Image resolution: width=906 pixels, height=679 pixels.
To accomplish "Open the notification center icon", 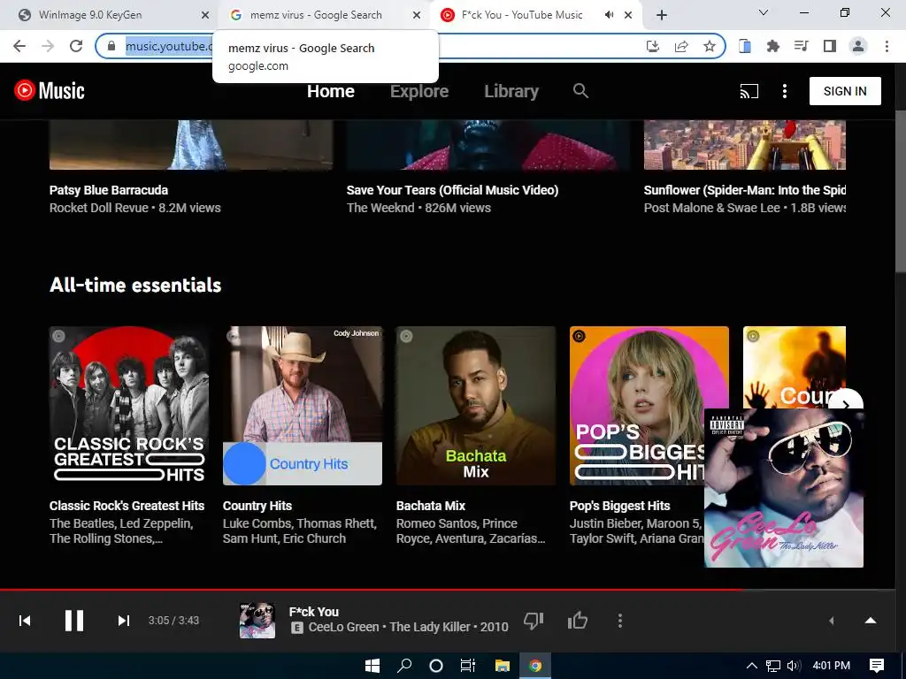I will 877,666.
